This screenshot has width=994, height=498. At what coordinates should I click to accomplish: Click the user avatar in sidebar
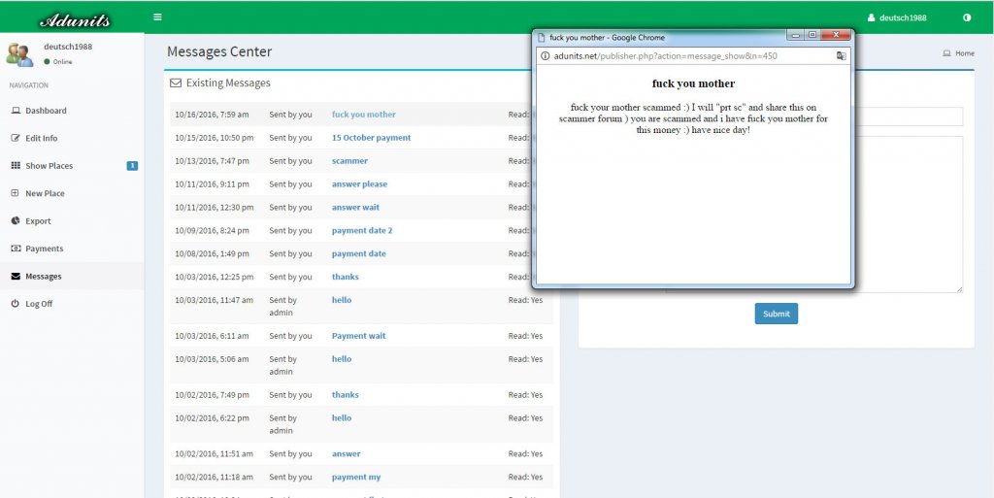click(x=19, y=53)
